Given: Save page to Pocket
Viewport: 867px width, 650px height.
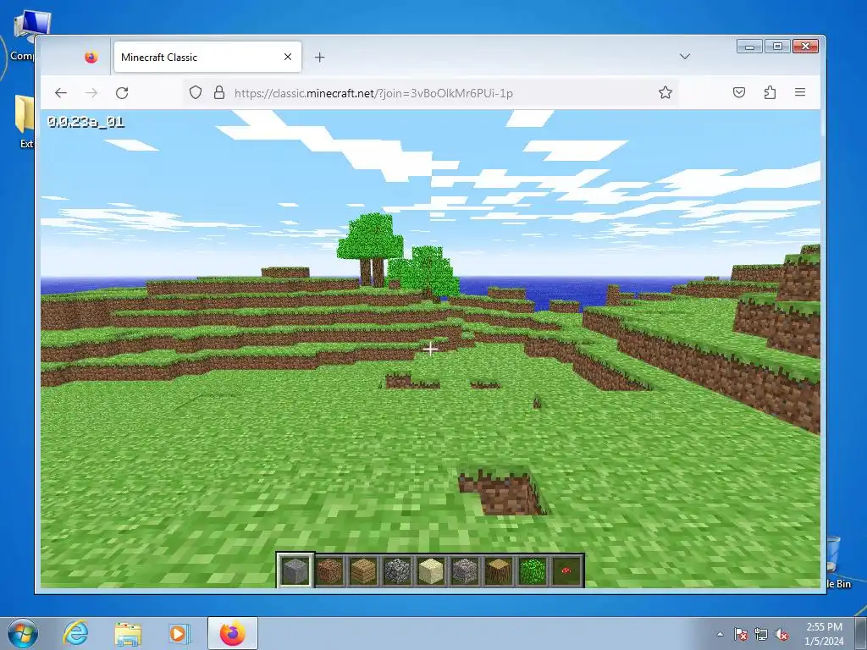Looking at the screenshot, I should point(738,92).
